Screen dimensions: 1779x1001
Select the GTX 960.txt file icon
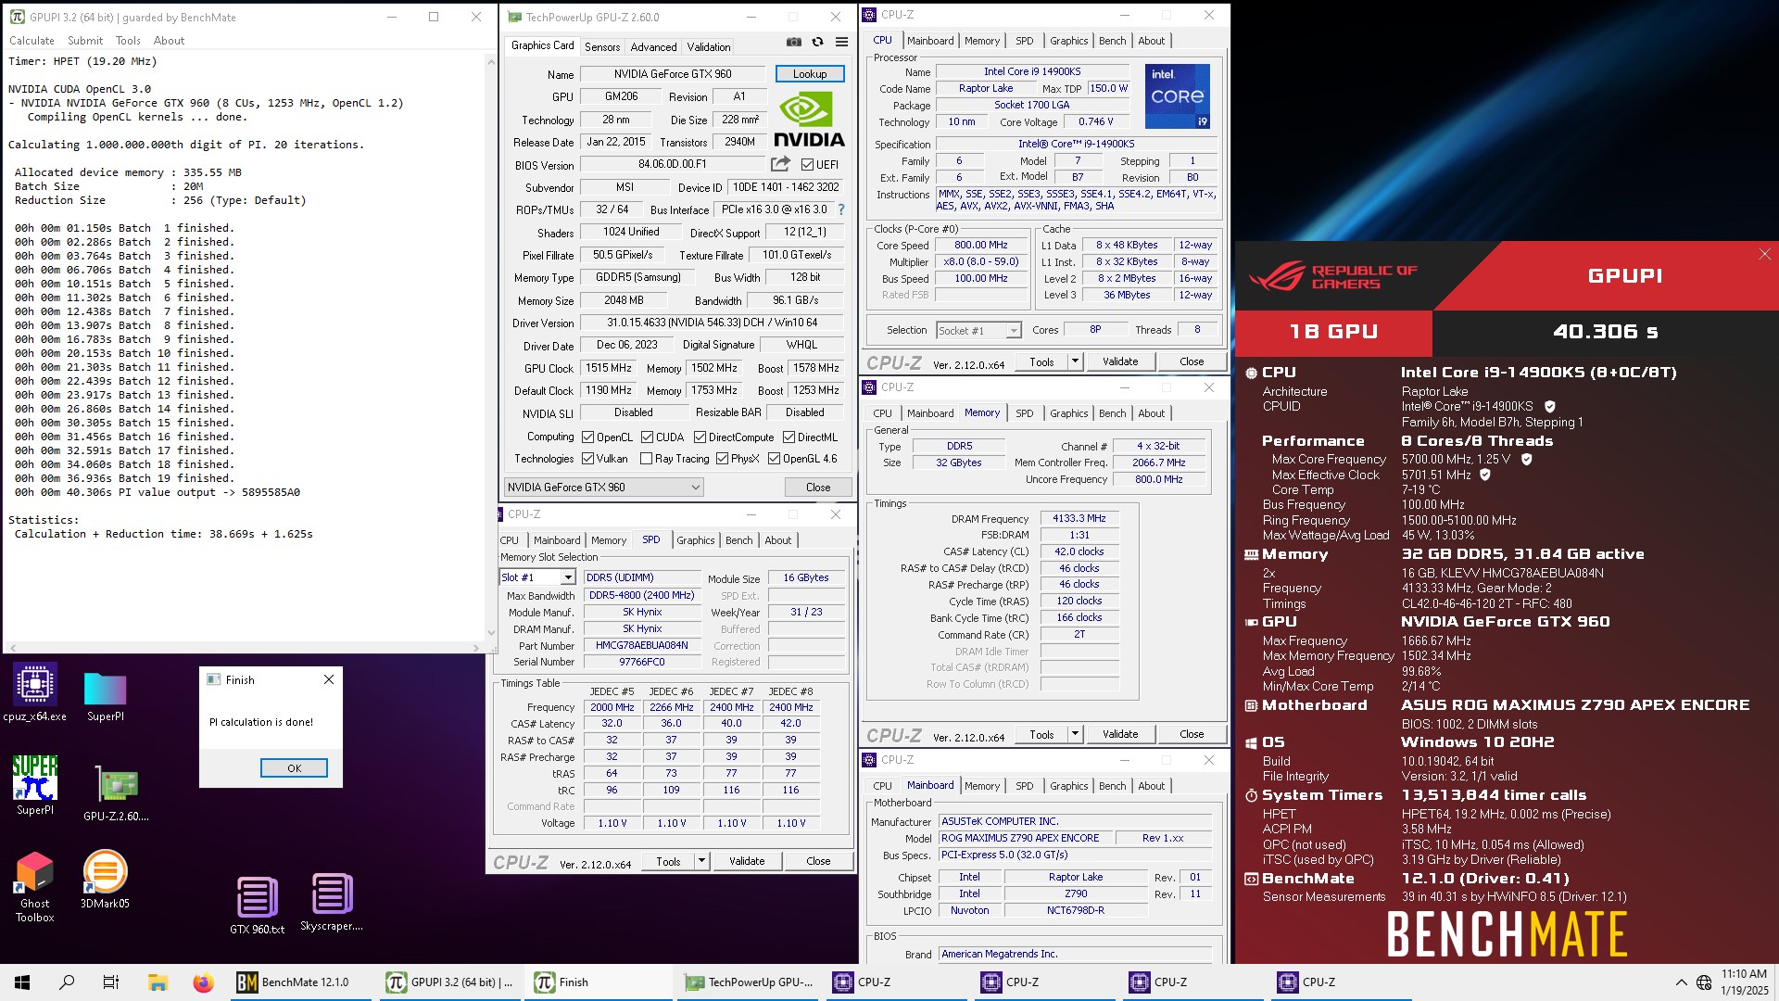257,905
